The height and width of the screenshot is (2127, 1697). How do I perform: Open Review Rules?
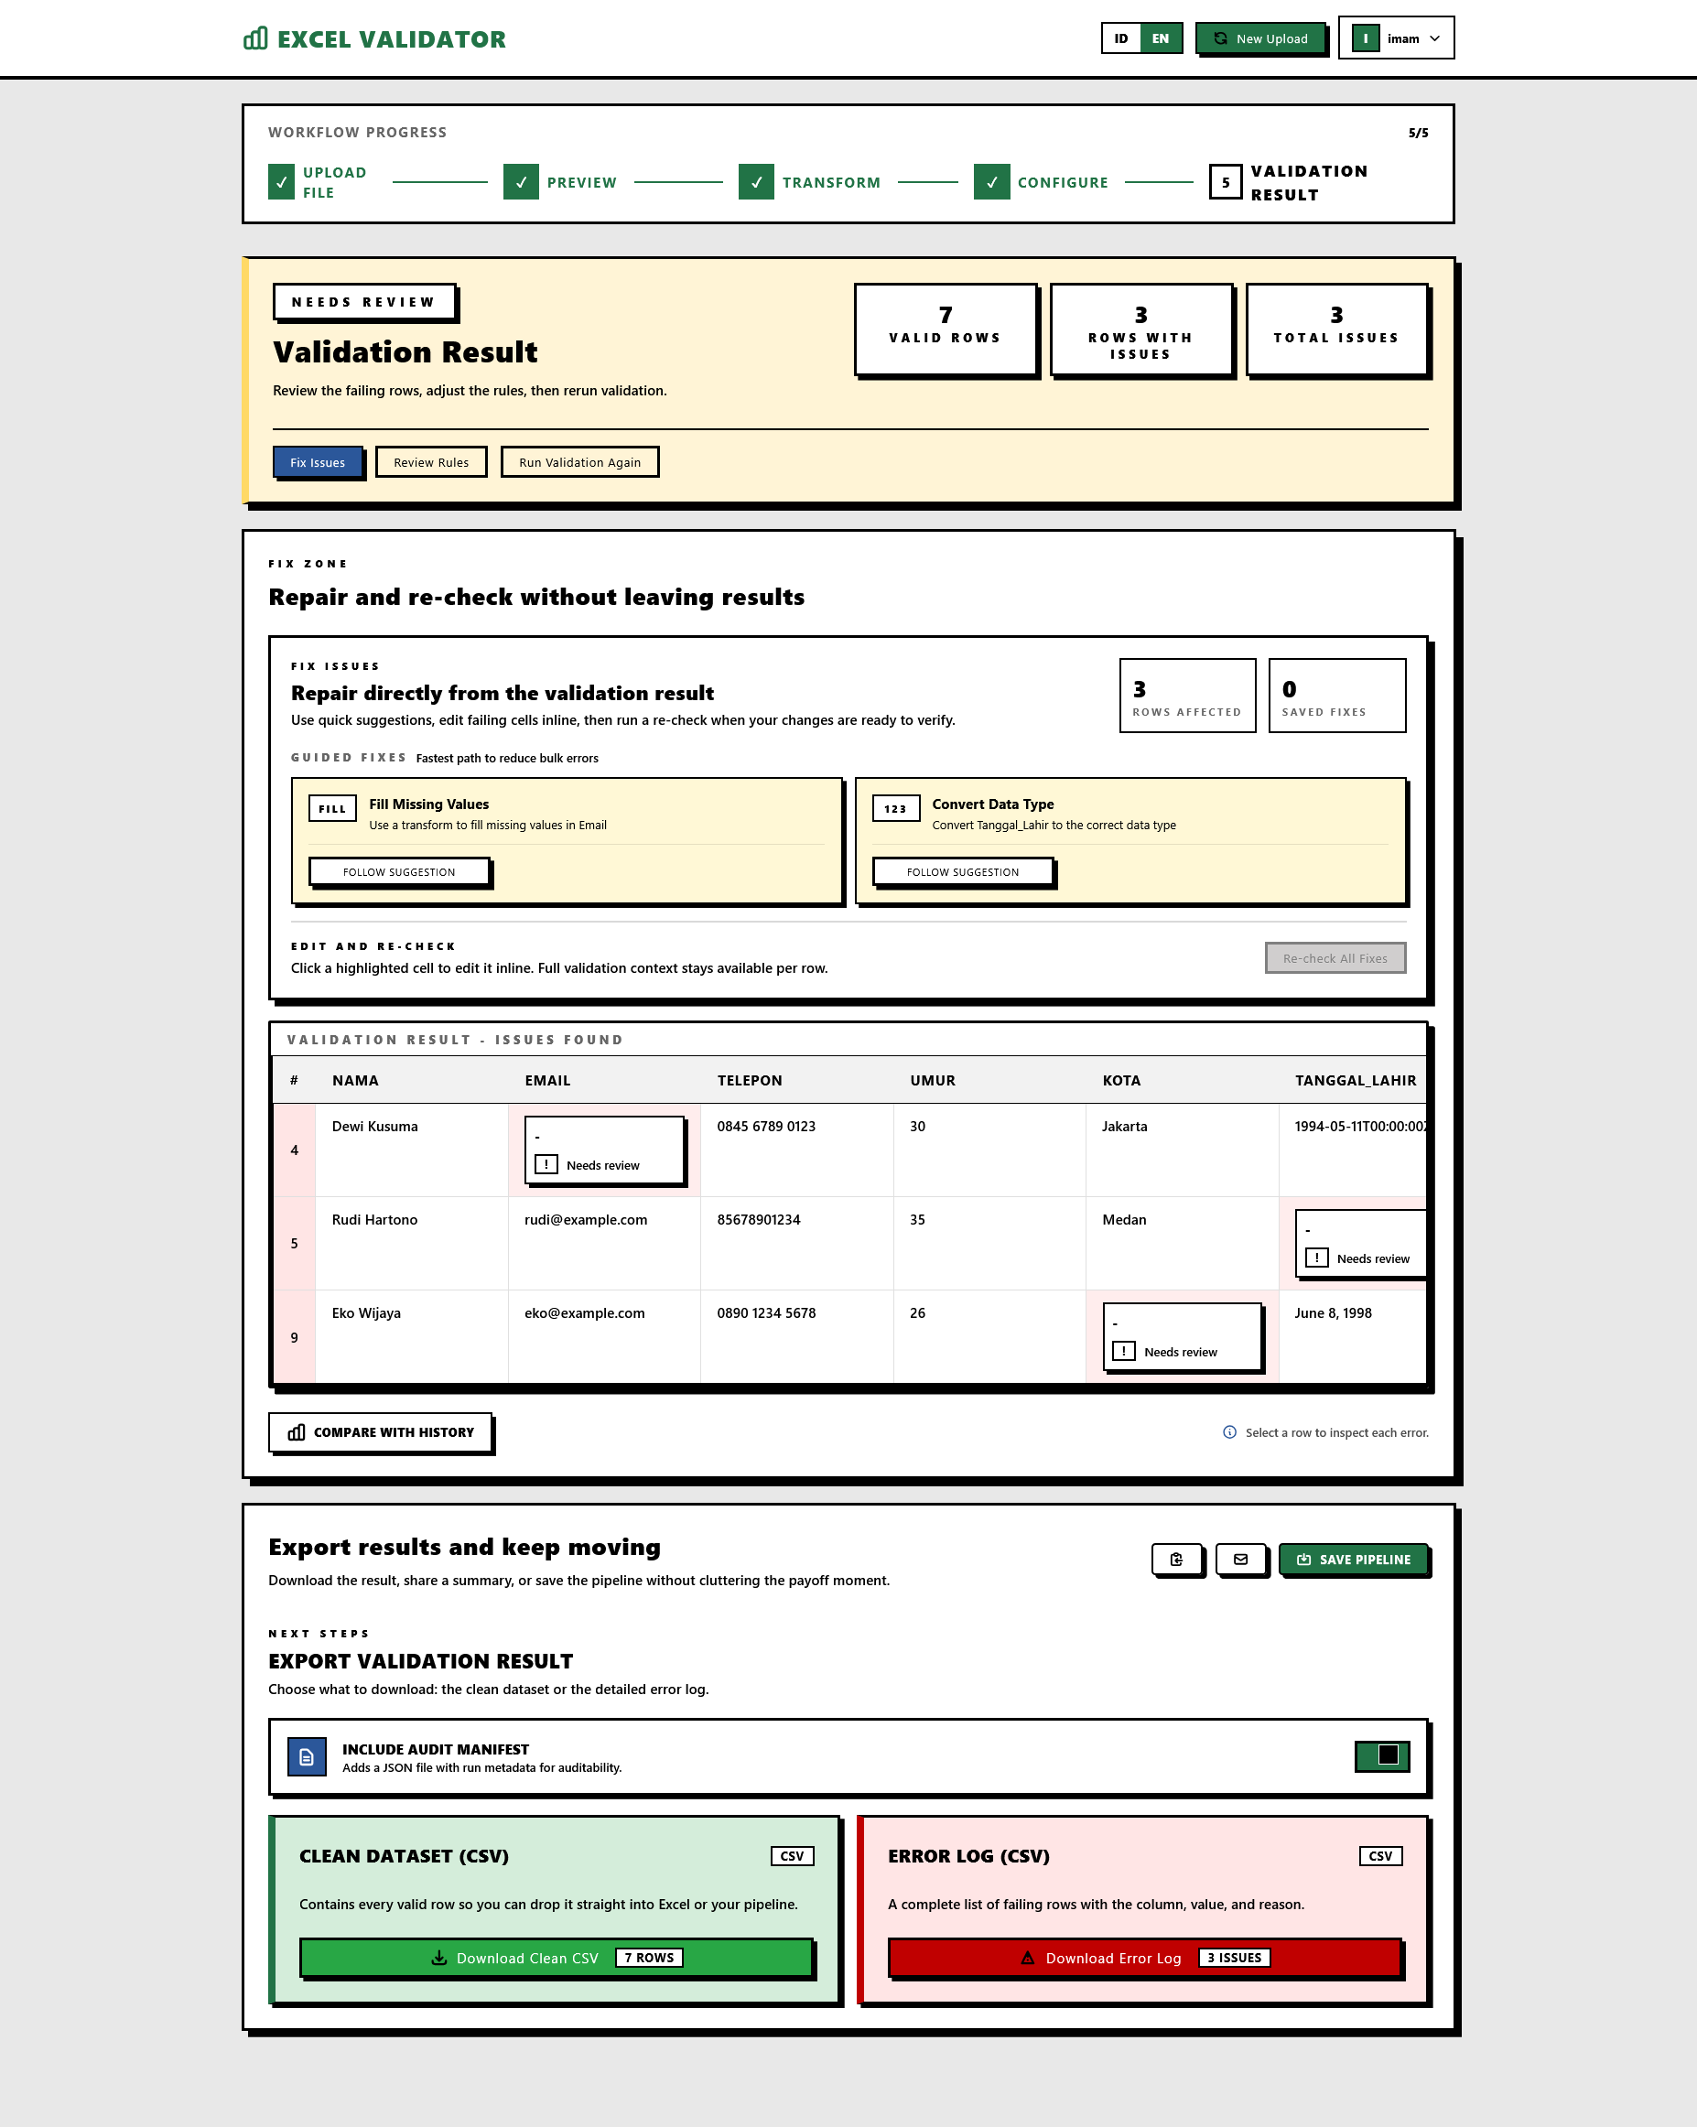[x=431, y=463]
